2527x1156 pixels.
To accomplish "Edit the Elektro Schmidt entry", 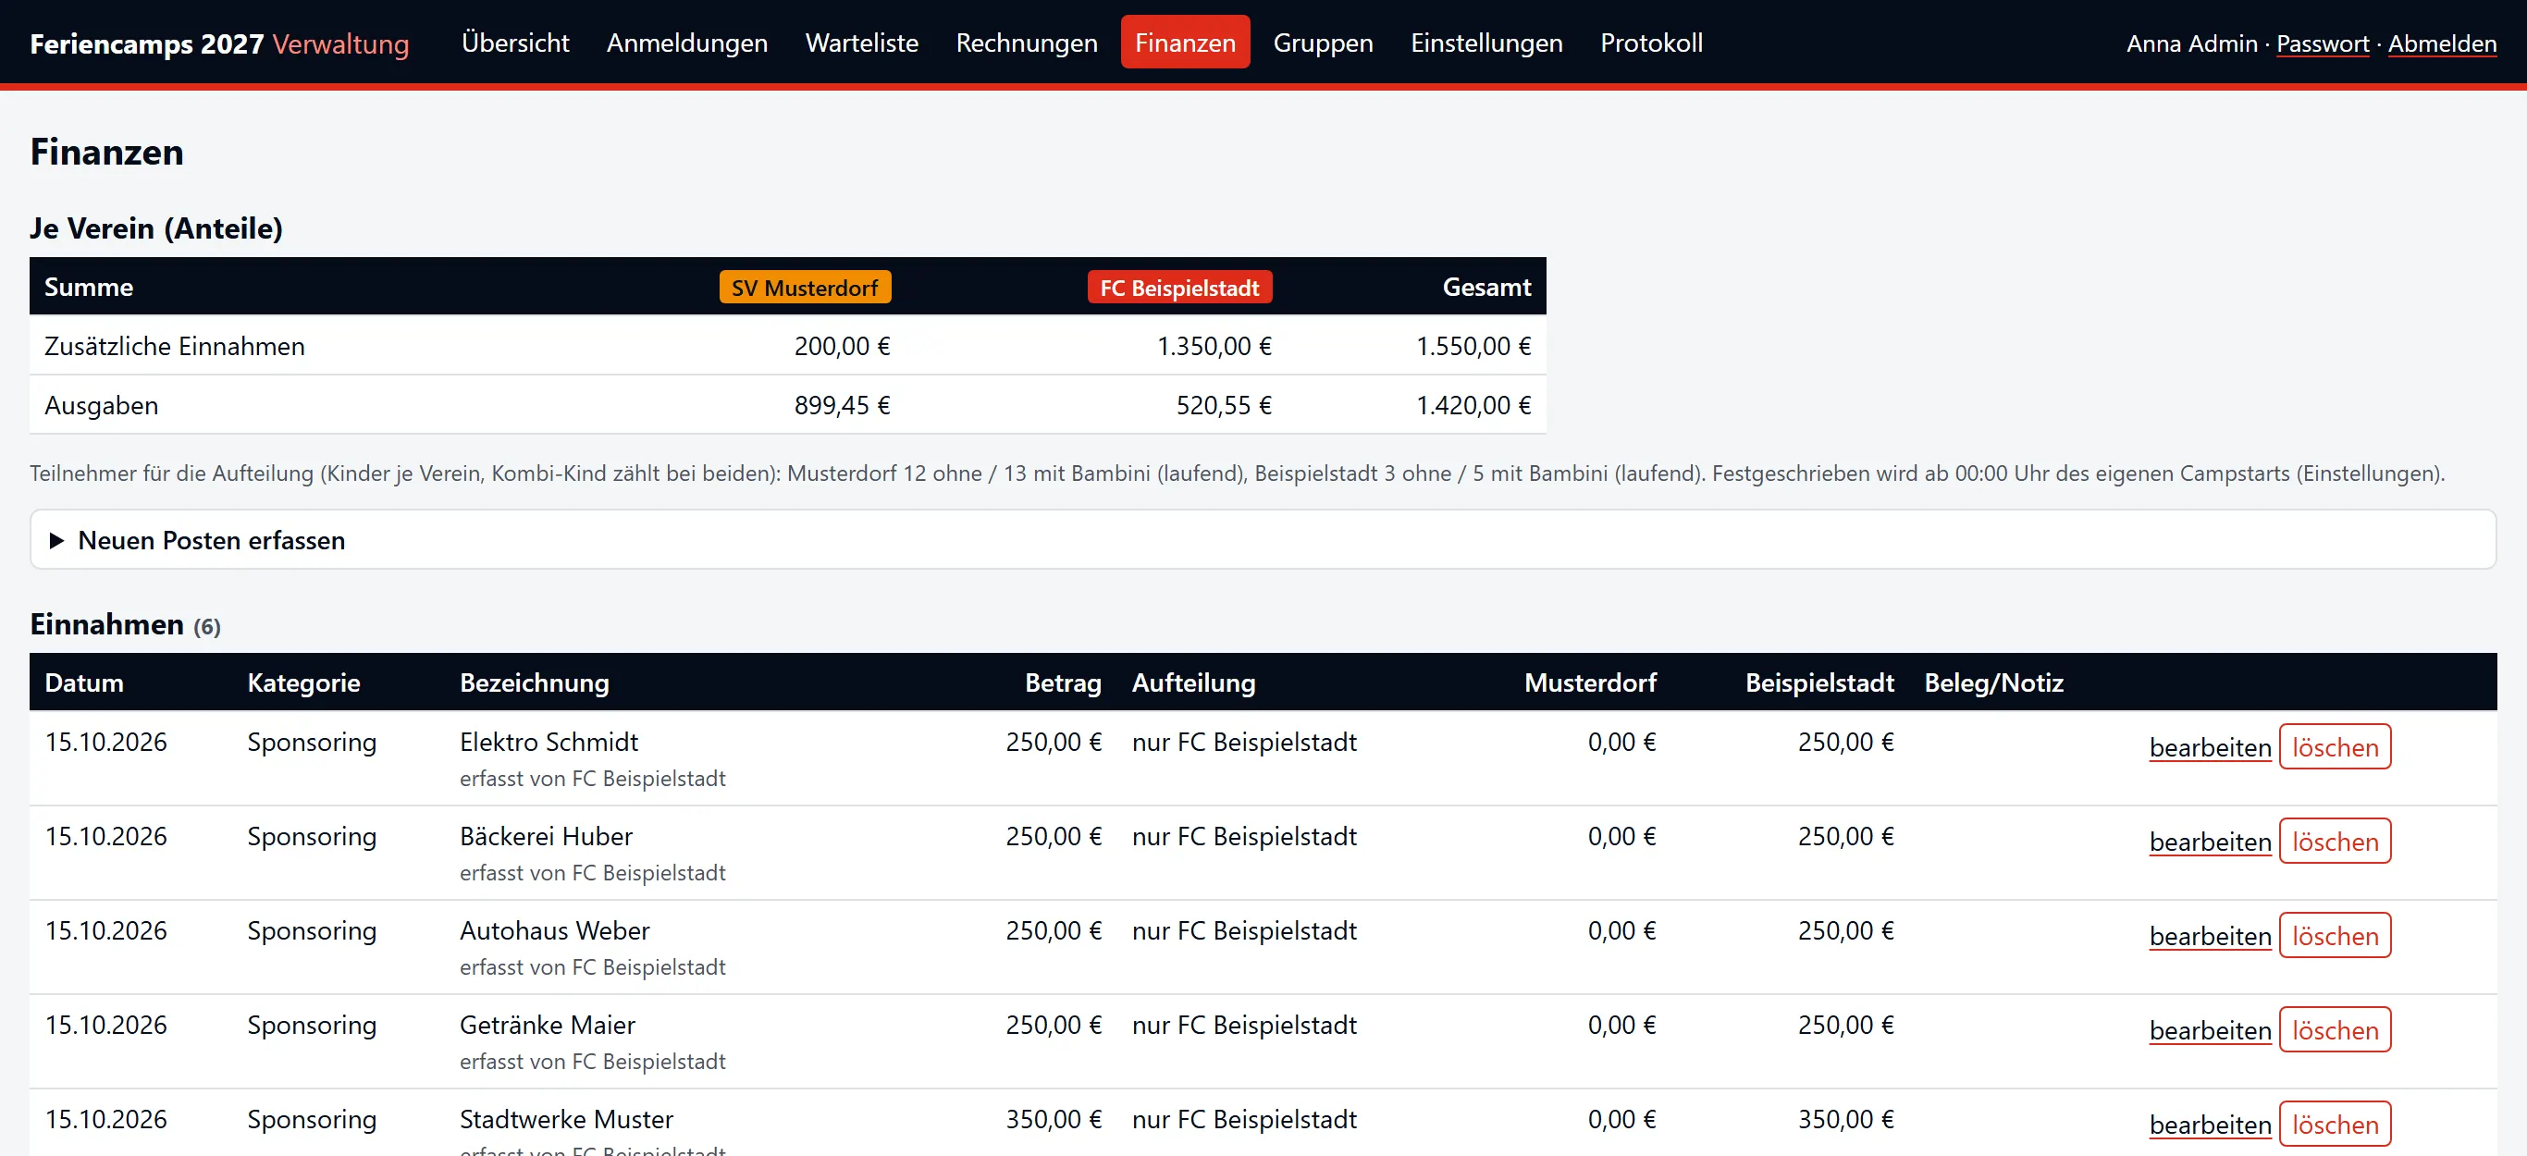I will pos(2209,747).
